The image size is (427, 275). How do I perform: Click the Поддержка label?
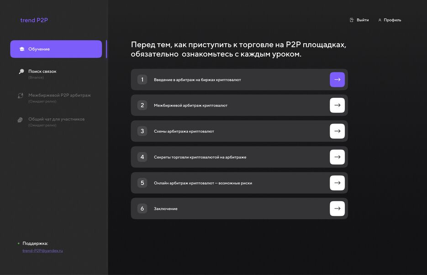35,244
